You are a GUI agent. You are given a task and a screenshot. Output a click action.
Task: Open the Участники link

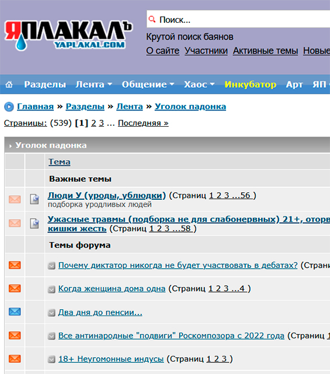[x=206, y=51]
